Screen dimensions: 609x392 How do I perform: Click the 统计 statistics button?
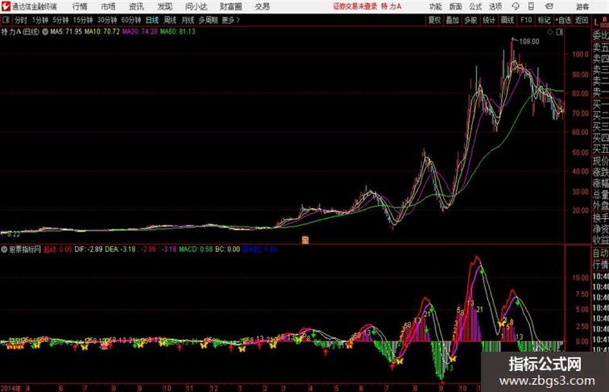coord(489,20)
